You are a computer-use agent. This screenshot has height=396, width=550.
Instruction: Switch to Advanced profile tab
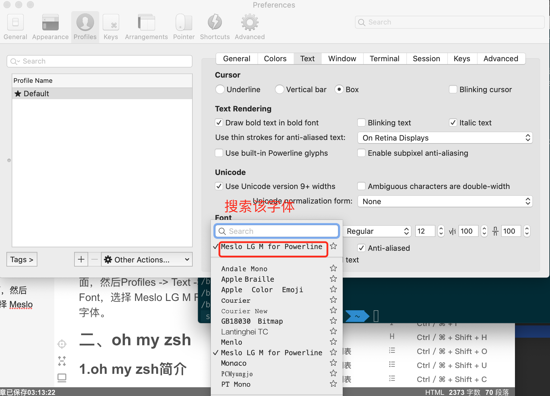coord(501,59)
